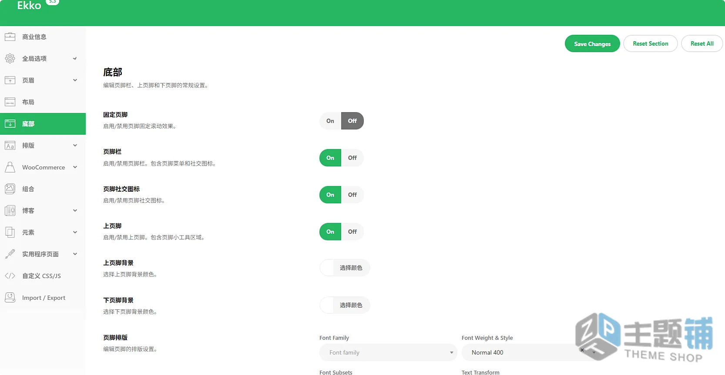Open the 商业信息 section
725x375 pixels.
[x=43, y=37]
